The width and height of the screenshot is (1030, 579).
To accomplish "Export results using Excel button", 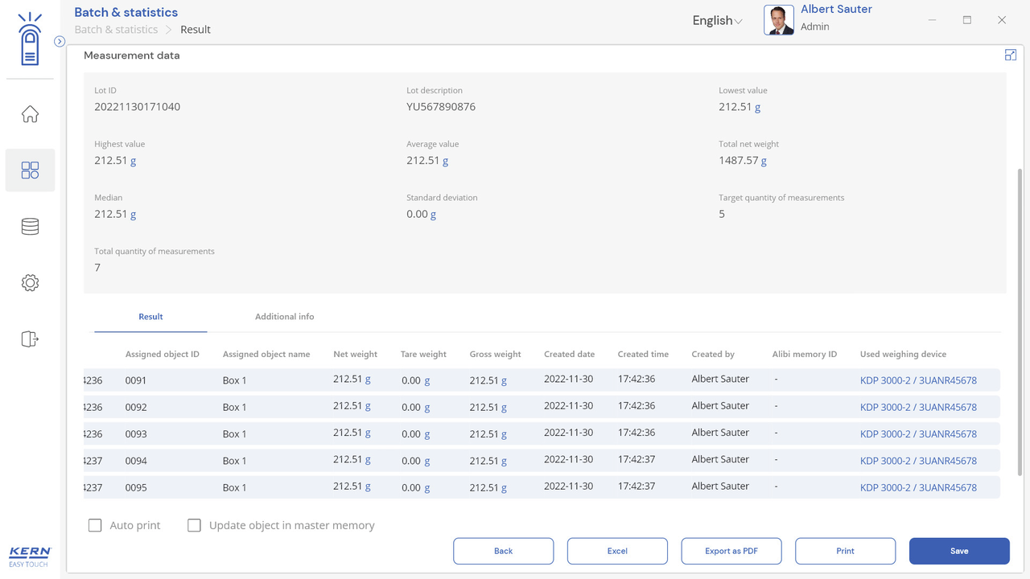I will pos(617,551).
